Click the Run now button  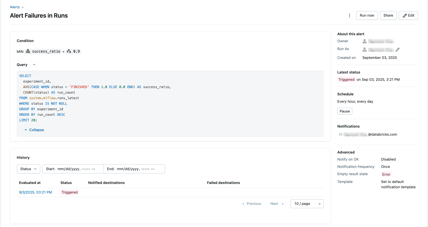click(367, 15)
